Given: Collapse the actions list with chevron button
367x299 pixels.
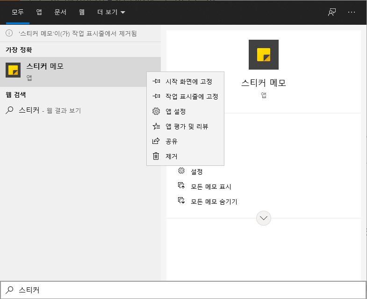Looking at the screenshot, I should [x=264, y=218].
